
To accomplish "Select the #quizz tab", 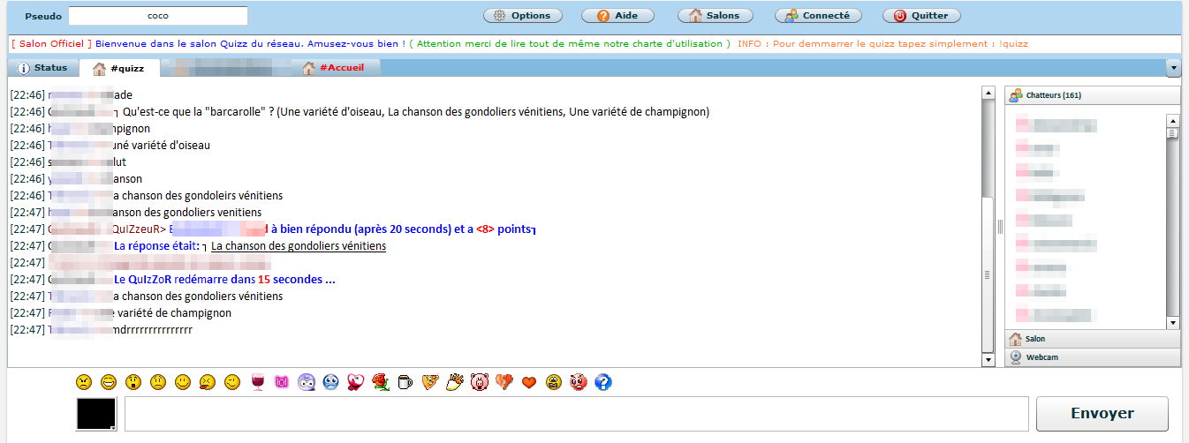I will [x=120, y=68].
